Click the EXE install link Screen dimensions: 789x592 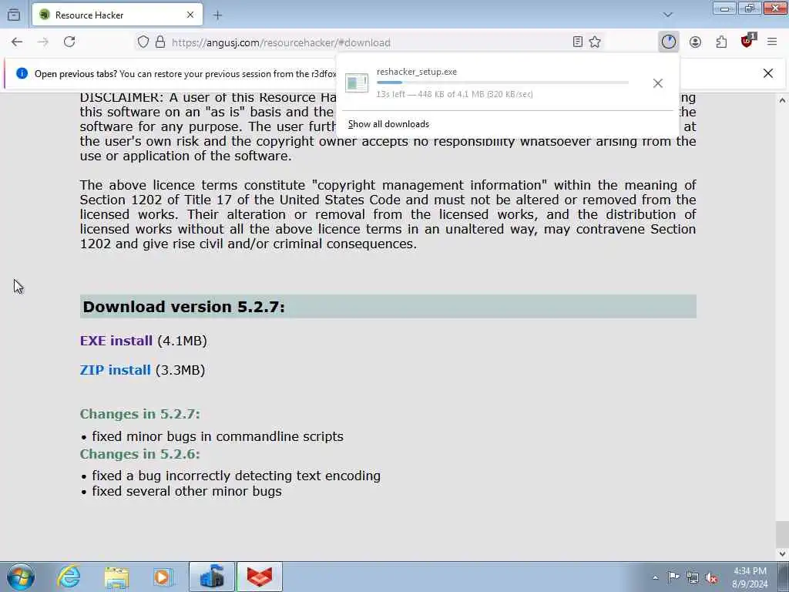coord(116,341)
